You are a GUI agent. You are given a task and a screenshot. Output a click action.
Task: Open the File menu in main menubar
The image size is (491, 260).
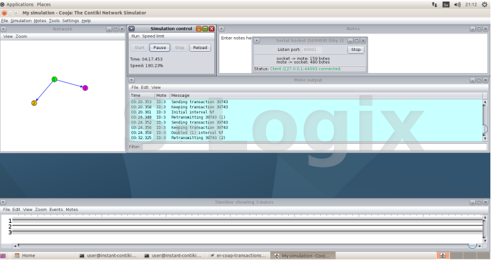[4, 21]
